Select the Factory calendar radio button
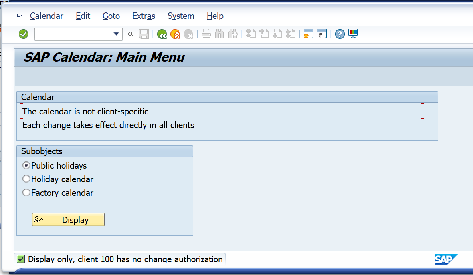This screenshot has width=473, height=275. [26, 193]
